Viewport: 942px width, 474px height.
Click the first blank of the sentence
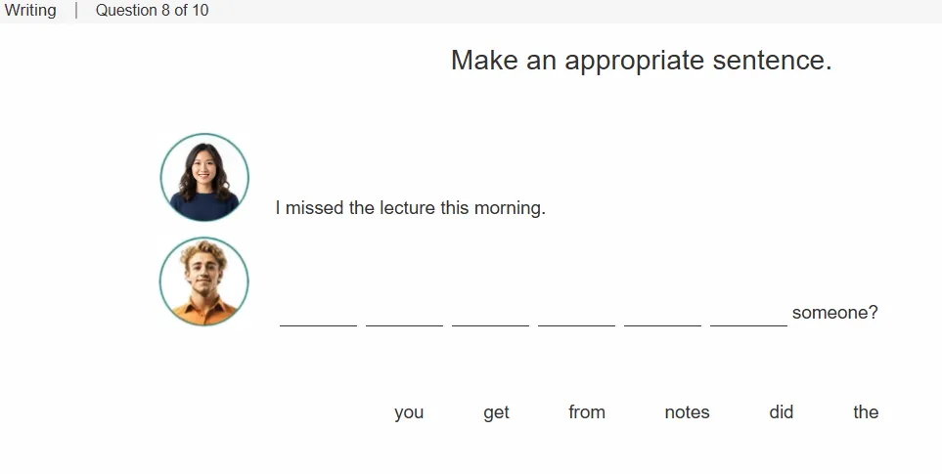click(x=319, y=315)
